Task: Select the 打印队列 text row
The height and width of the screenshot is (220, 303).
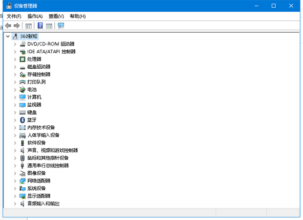Action: (37, 82)
